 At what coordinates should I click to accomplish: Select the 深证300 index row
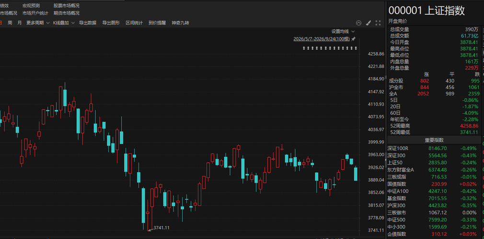[x=433, y=155]
